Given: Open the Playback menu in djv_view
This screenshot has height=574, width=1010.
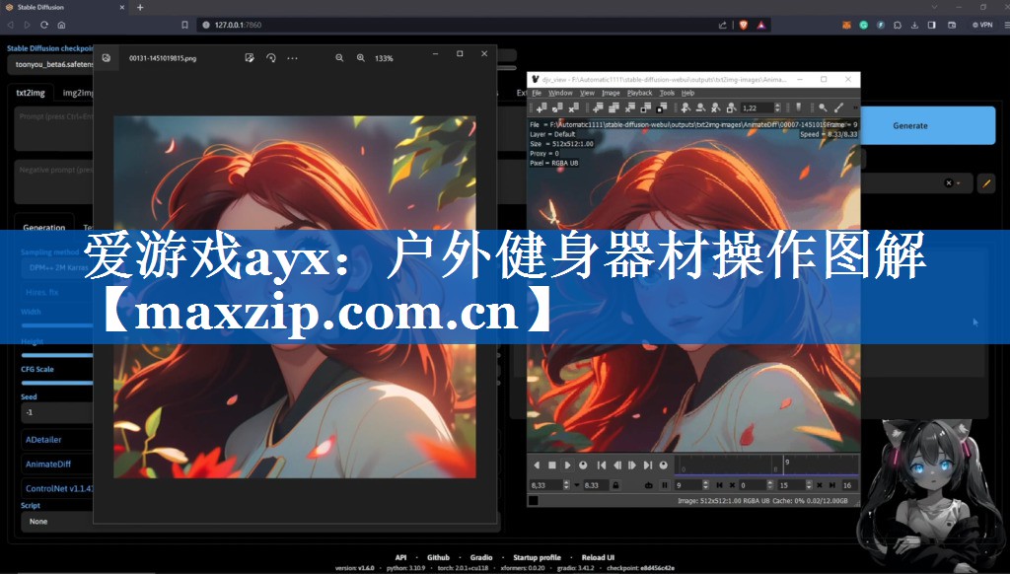Looking at the screenshot, I should coord(639,93).
